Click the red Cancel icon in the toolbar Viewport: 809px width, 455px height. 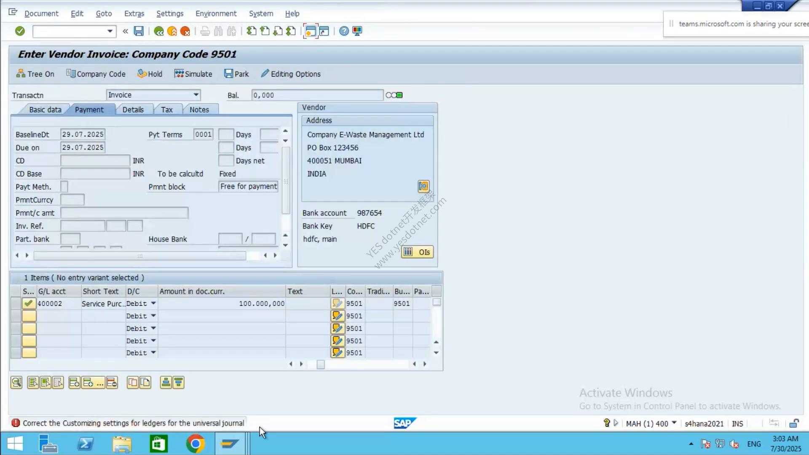pos(185,31)
